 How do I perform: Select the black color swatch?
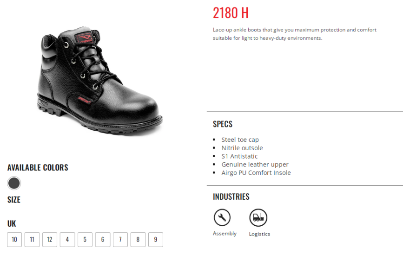coord(14,183)
